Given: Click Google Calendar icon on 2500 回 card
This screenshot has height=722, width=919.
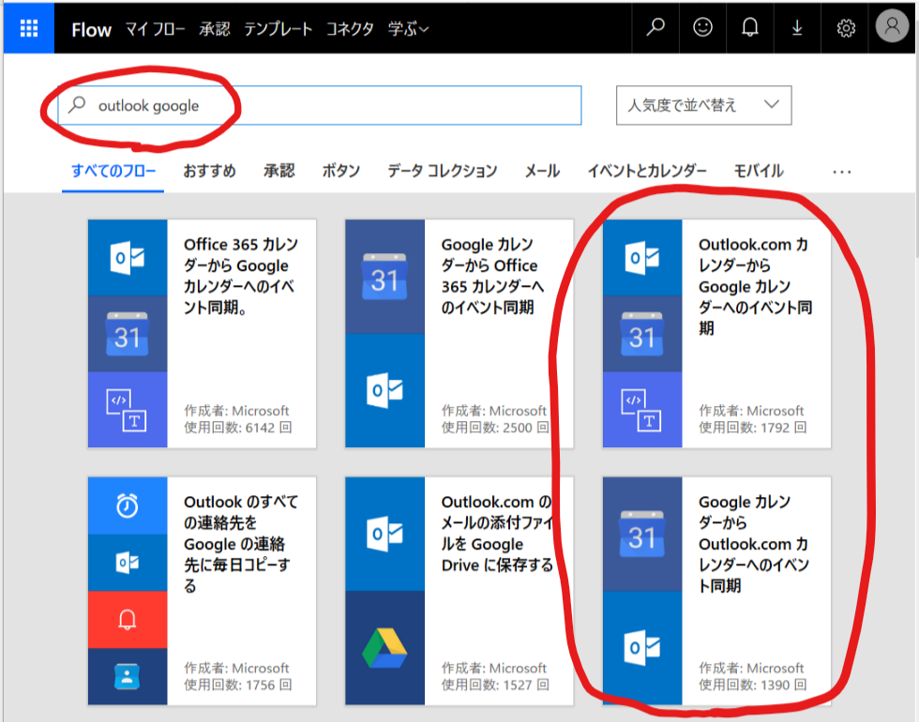Looking at the screenshot, I should click(384, 277).
